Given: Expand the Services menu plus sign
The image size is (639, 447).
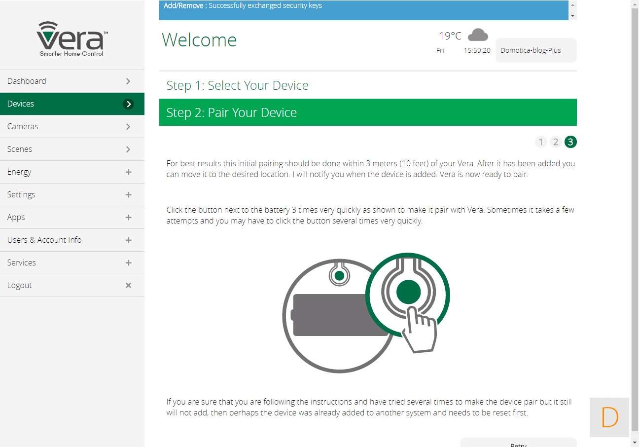Looking at the screenshot, I should tap(128, 262).
